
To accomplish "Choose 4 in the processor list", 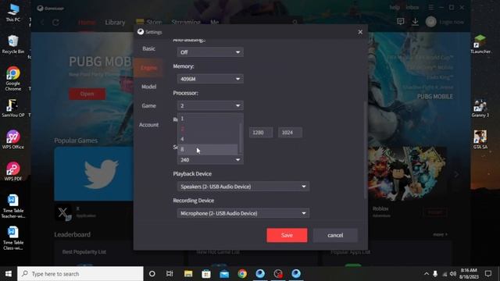I will [x=208, y=139].
